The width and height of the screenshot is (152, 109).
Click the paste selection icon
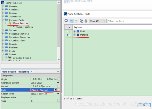click(x=86, y=21)
